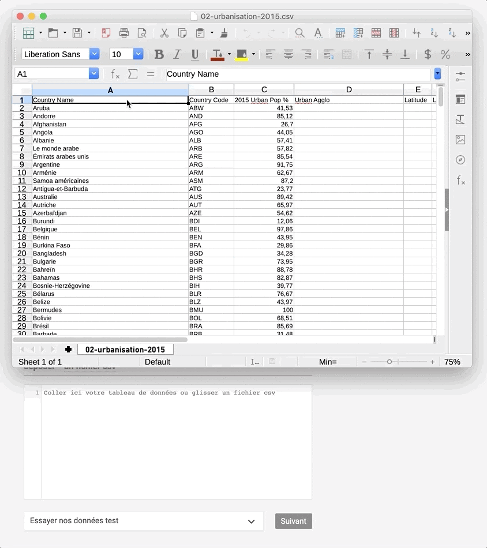Open the sidebar Navigator deck
The height and width of the screenshot is (548, 487).
[x=460, y=160]
